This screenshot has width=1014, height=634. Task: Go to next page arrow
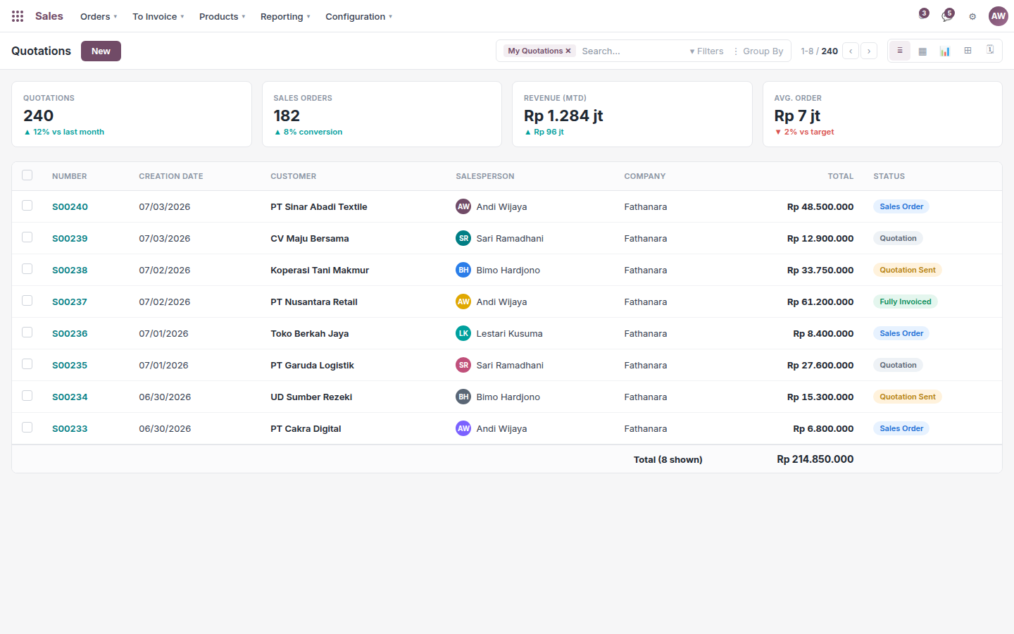click(869, 51)
